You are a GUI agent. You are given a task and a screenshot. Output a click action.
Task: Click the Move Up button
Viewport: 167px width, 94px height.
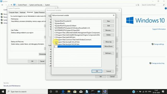point(109,42)
